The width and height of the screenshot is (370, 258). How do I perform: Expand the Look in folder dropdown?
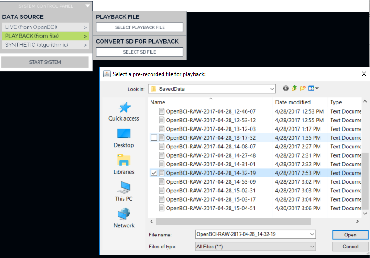point(272,89)
